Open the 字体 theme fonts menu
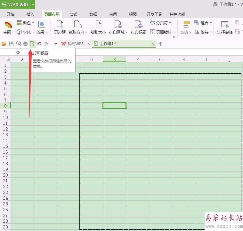 pos(25,32)
